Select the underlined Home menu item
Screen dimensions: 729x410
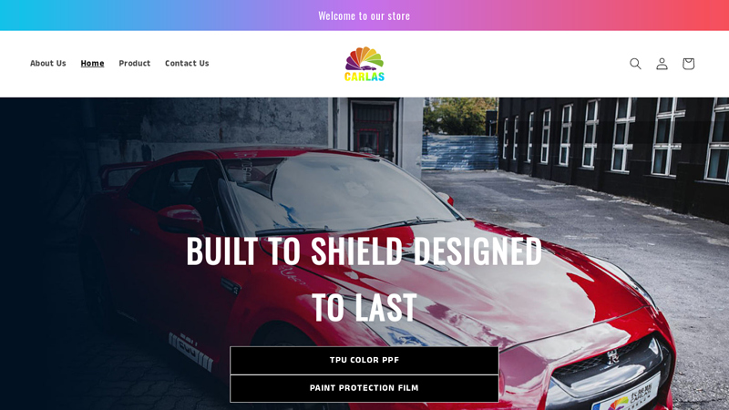click(x=92, y=63)
